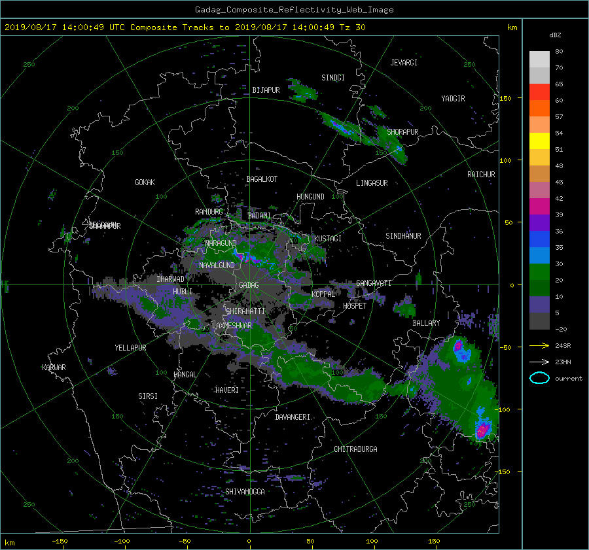Click the KARWAR city label
This screenshot has width=589, height=550.
click(54, 368)
